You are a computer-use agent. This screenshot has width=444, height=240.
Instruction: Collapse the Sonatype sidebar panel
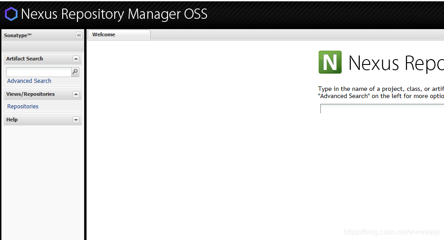coord(79,35)
